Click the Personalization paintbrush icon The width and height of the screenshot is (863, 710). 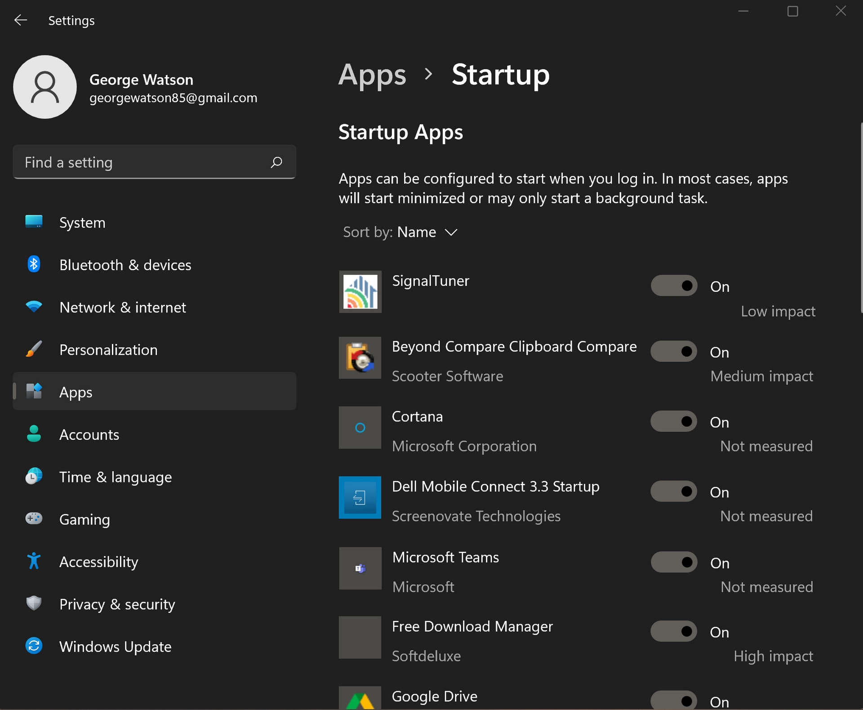pyautogui.click(x=34, y=349)
